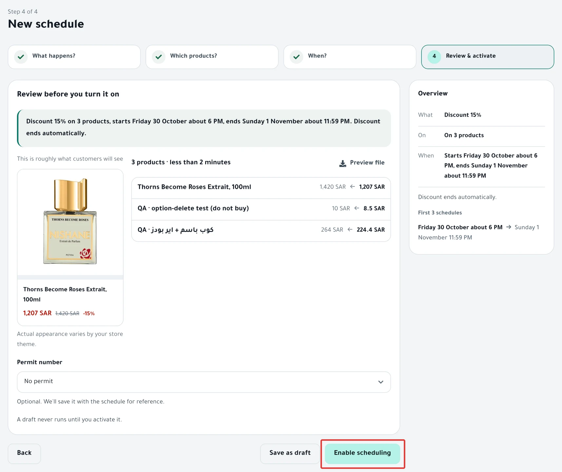Click the -15% discount badge
The height and width of the screenshot is (472, 562).
tap(89, 313)
